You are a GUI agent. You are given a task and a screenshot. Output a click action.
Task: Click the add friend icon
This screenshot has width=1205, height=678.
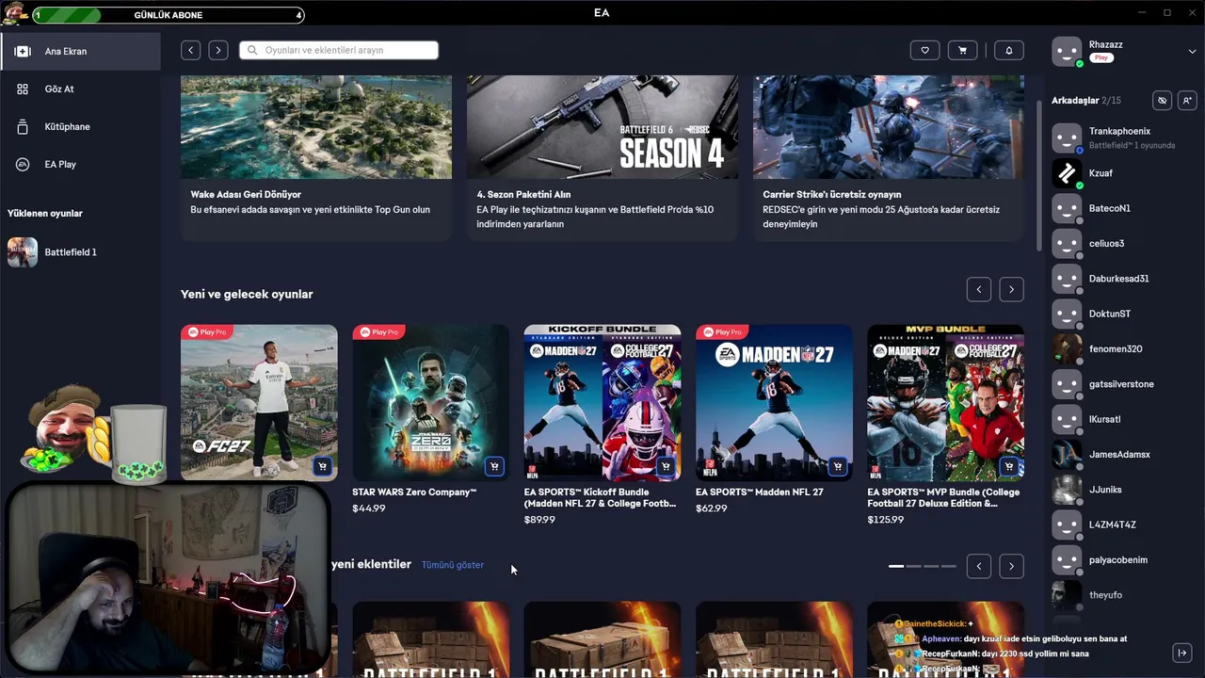coord(1187,100)
